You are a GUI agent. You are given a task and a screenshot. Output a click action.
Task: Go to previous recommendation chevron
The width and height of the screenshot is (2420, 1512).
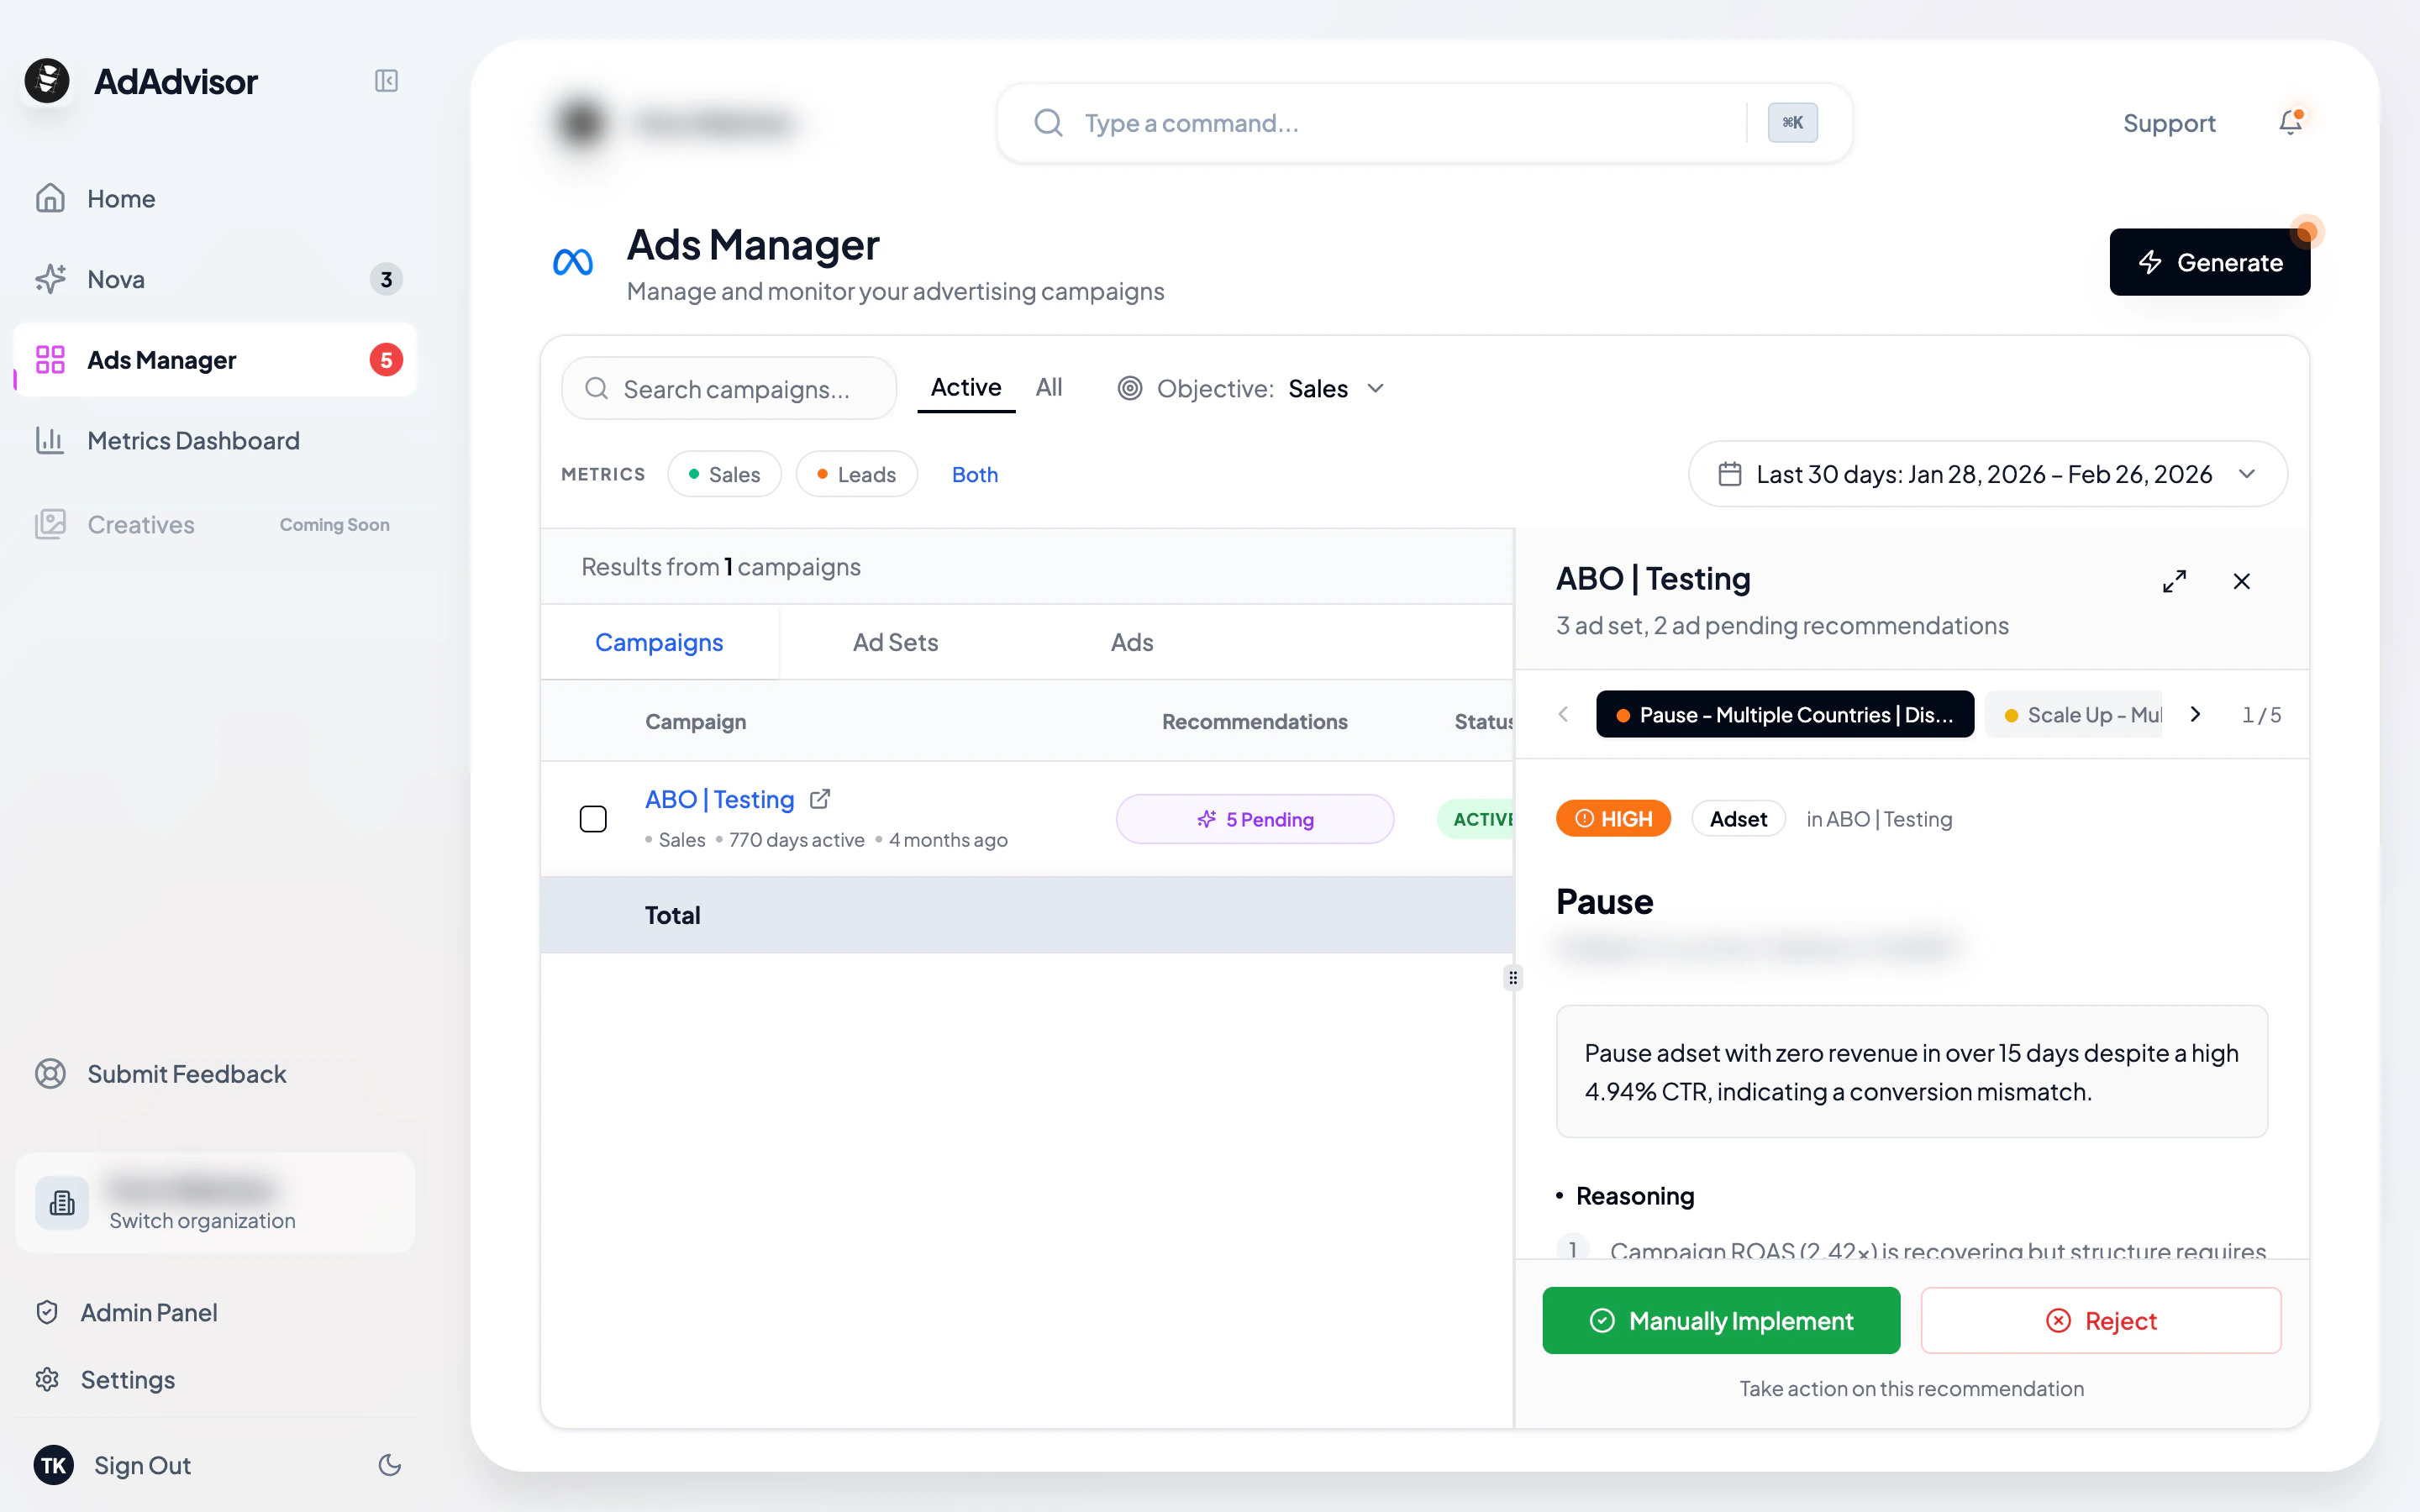1563,714
